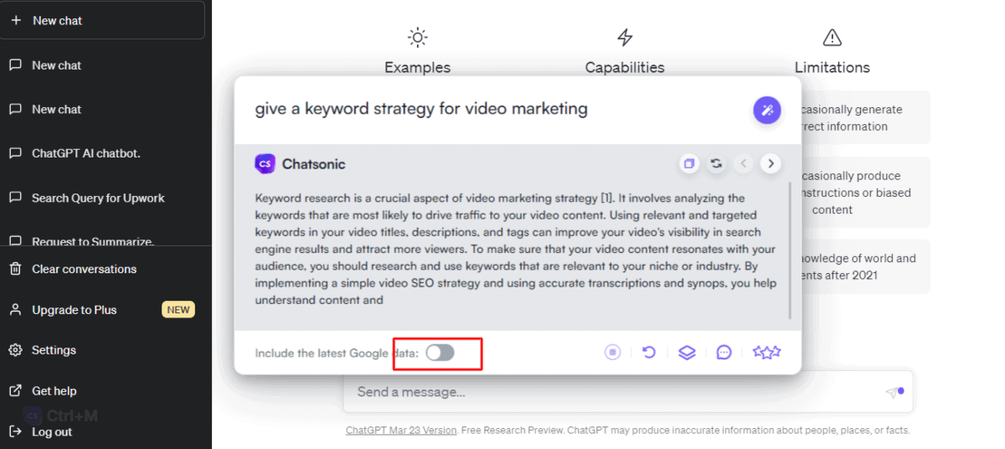Copy the Chatsonic response
Viewport: 1005px width, 449px height.
[x=688, y=164]
